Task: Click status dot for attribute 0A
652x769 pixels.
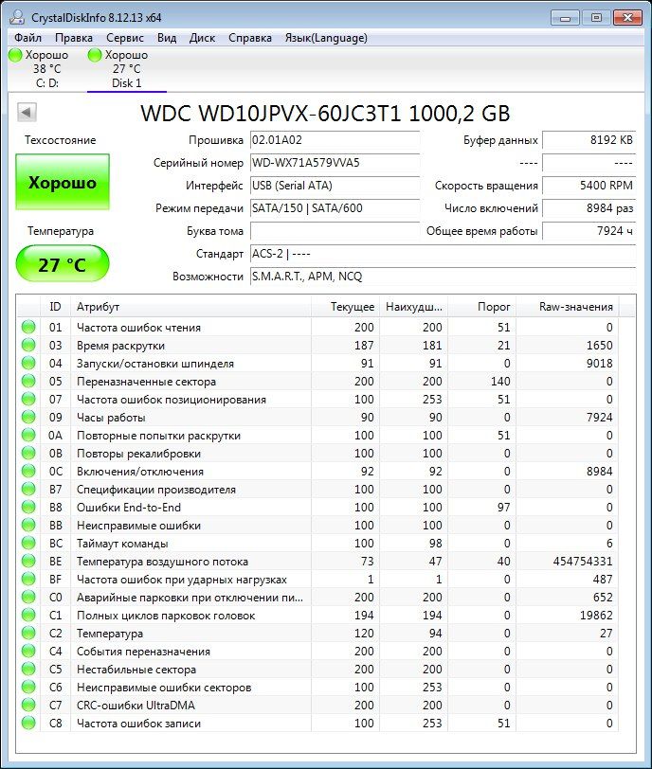Action: tap(28, 435)
